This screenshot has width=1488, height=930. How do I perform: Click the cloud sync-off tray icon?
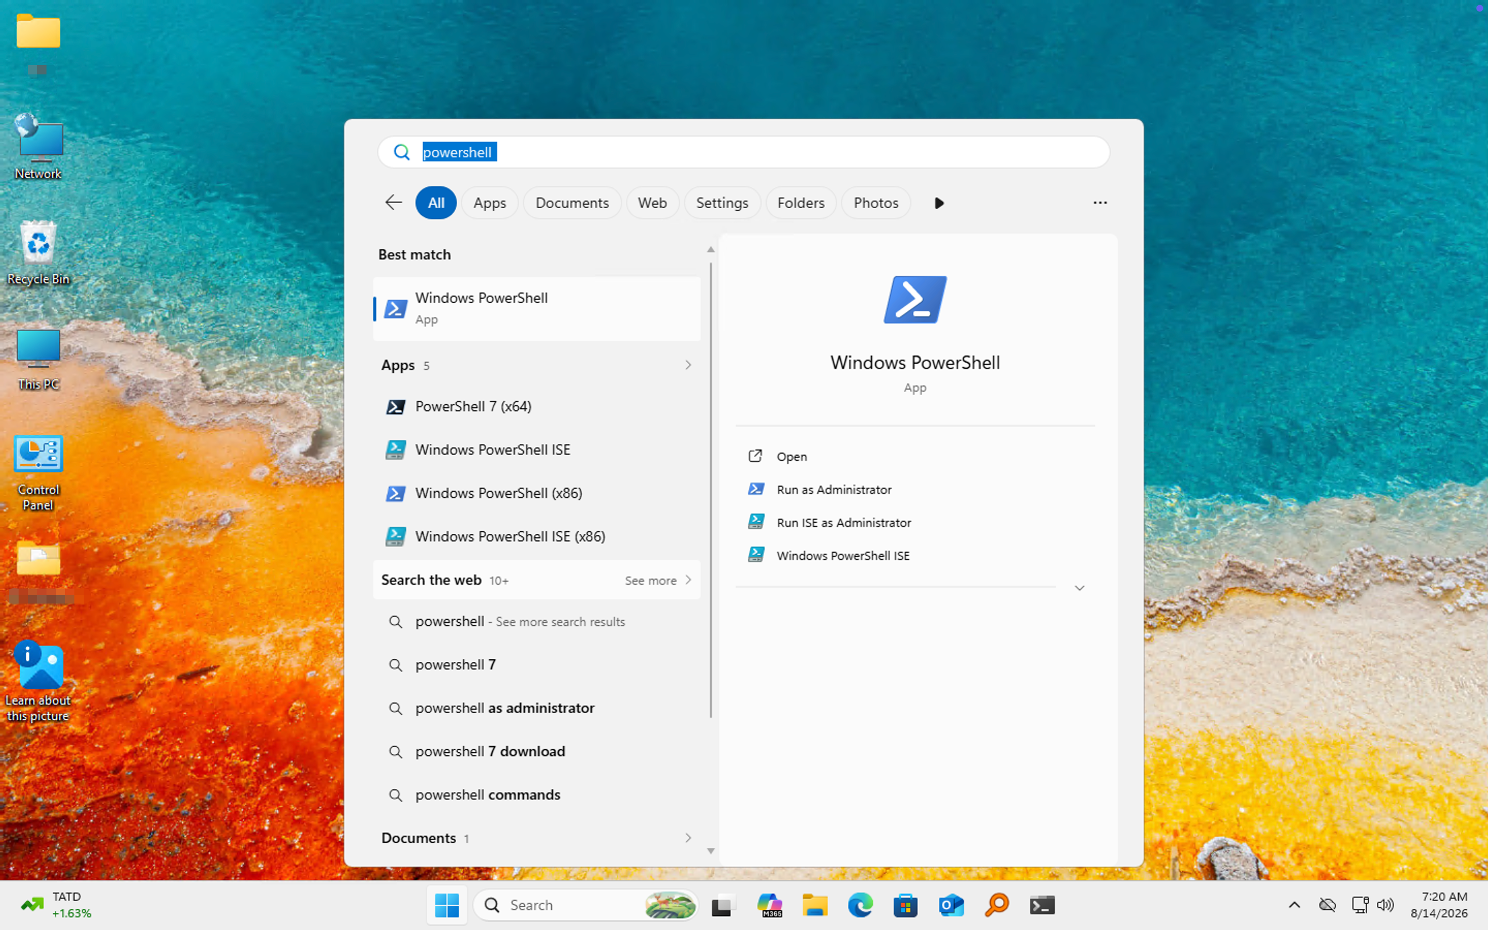click(x=1327, y=905)
